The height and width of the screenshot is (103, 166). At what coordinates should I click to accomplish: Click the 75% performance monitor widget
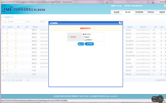click(x=157, y=99)
